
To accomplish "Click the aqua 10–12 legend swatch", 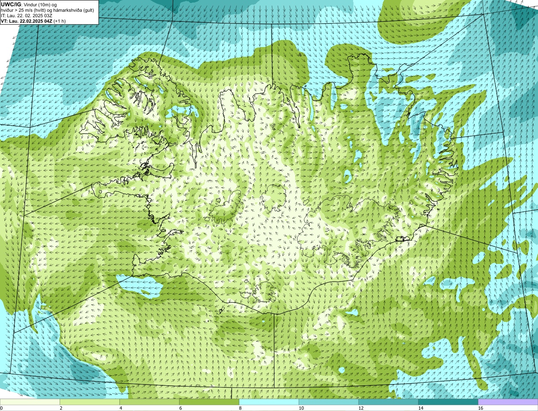I will 329,402.
